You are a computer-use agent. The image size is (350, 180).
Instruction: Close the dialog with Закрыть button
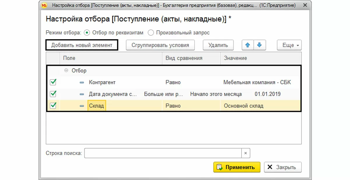click(283, 167)
